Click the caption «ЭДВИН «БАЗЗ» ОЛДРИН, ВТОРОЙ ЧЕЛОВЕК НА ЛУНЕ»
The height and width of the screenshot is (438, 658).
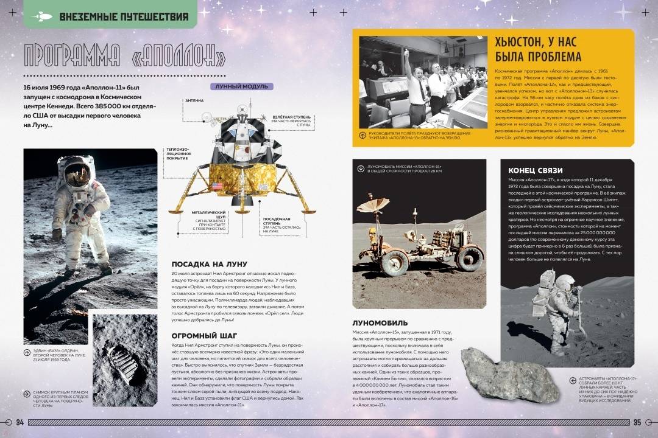(58, 355)
